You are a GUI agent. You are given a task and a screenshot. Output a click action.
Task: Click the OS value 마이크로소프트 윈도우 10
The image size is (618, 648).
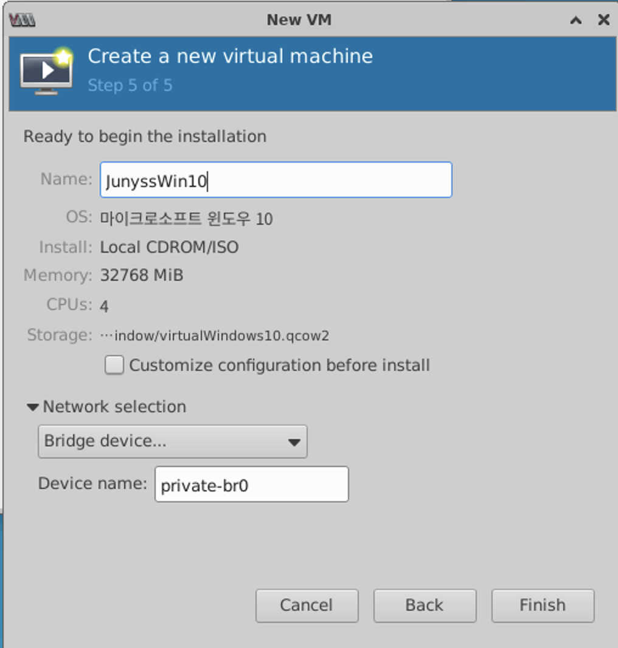pos(186,218)
